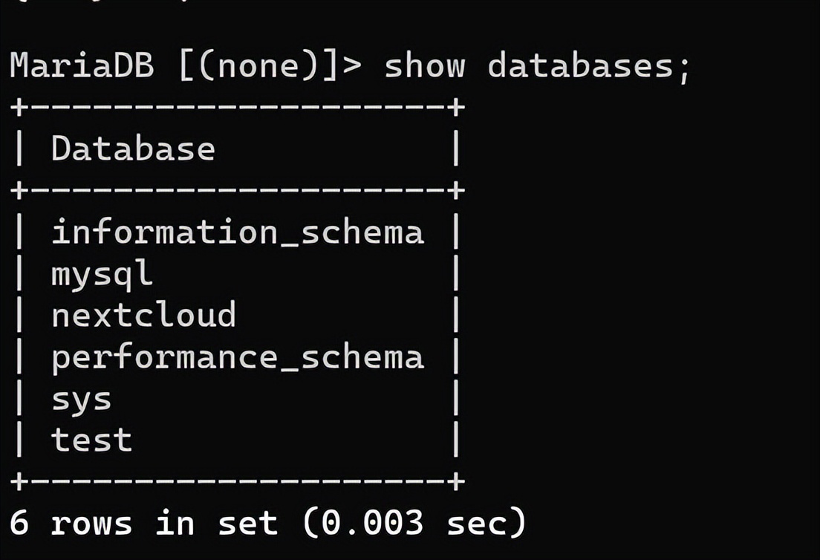The height and width of the screenshot is (560, 820).
Task: Click "databases;" in the typed command
Action: [589, 66]
